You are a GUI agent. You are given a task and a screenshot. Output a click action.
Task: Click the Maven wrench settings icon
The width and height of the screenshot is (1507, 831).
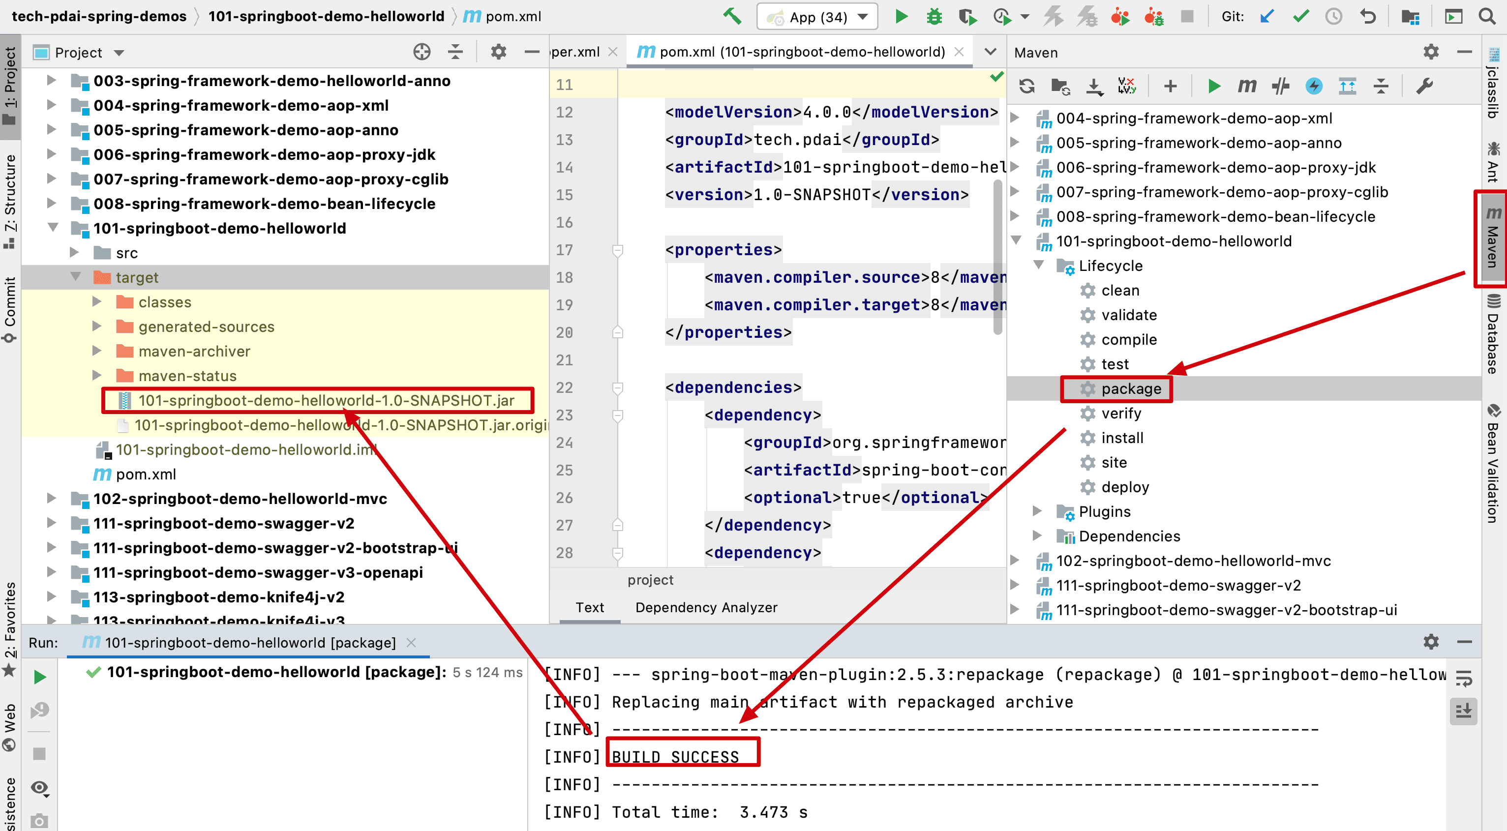coord(1424,87)
